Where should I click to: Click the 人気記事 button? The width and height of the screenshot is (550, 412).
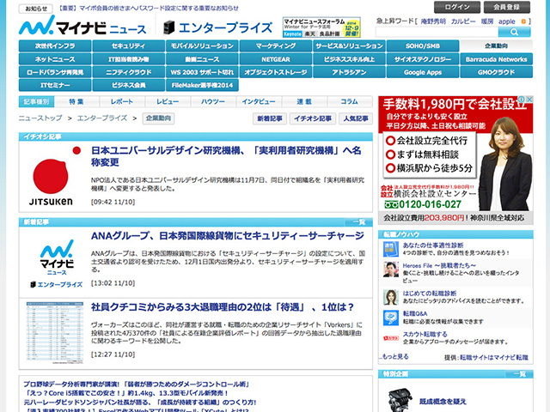(x=356, y=118)
